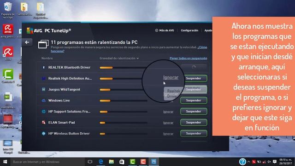Screen dimensions: 295x166
Task: Open the volume tray icon
Action: pyautogui.click(x=269, y=162)
